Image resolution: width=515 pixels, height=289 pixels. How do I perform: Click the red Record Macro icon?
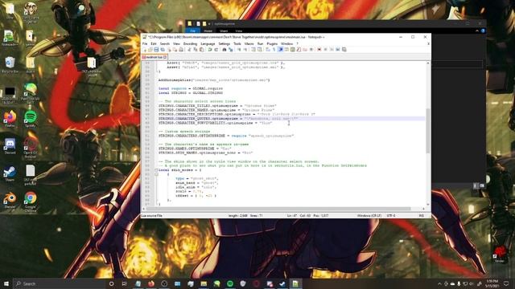click(x=319, y=50)
